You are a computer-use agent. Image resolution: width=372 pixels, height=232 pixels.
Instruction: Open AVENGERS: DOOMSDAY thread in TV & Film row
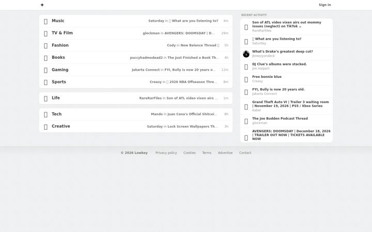tap(189, 33)
